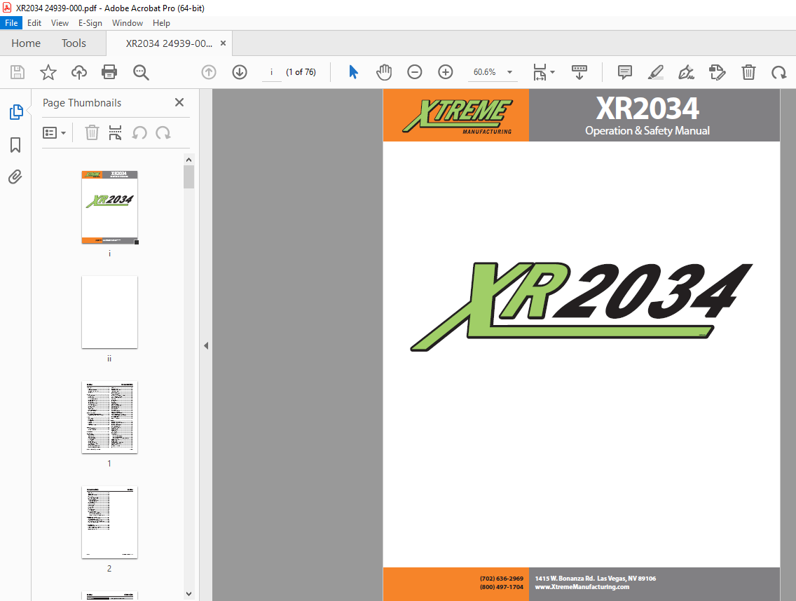
Task: Click Operation & Safety Manual heading
Action: [647, 130]
